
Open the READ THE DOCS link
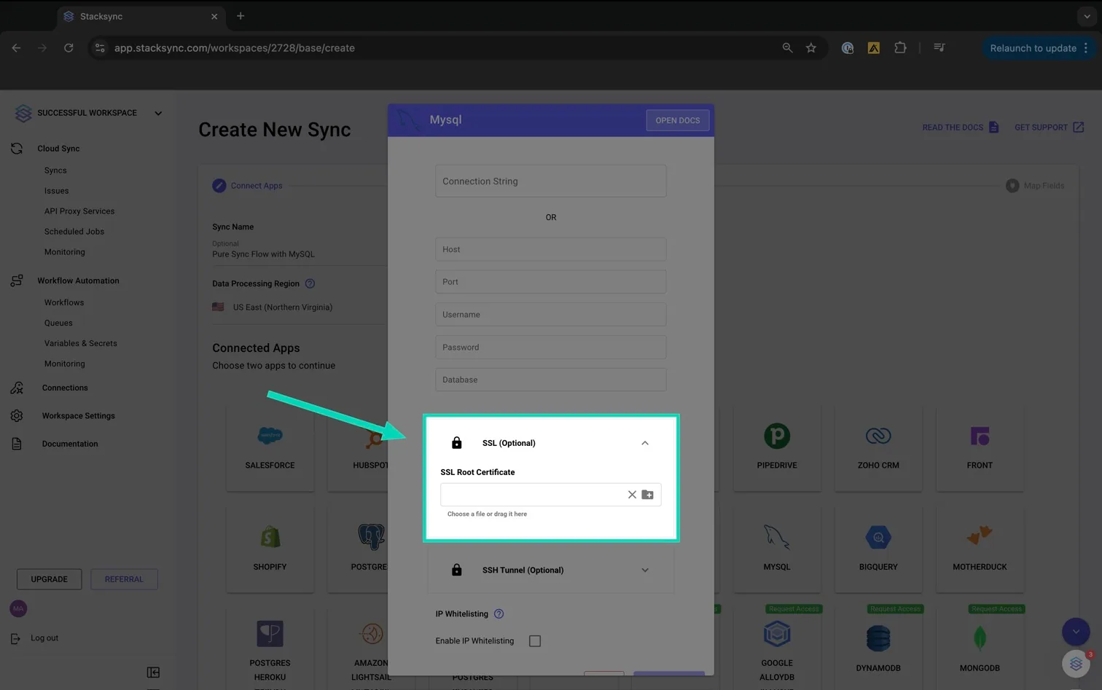click(x=960, y=128)
